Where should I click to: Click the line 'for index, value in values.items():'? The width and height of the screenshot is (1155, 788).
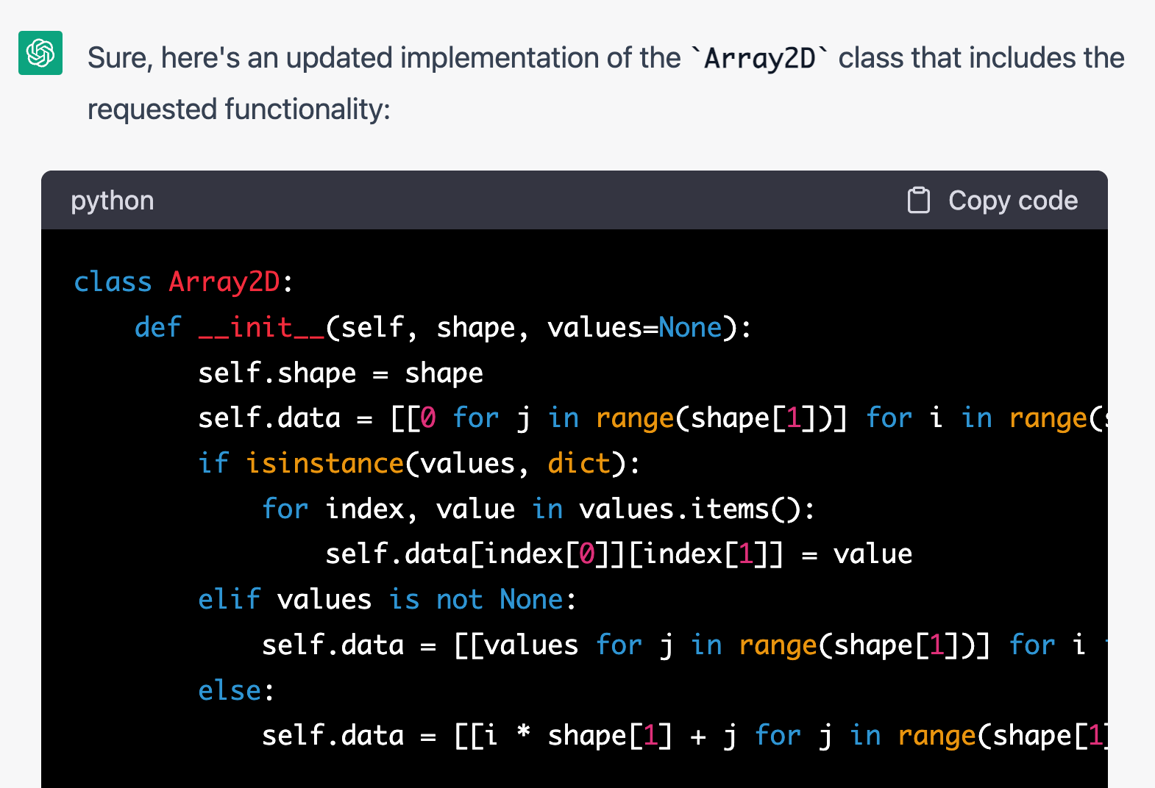point(539,509)
